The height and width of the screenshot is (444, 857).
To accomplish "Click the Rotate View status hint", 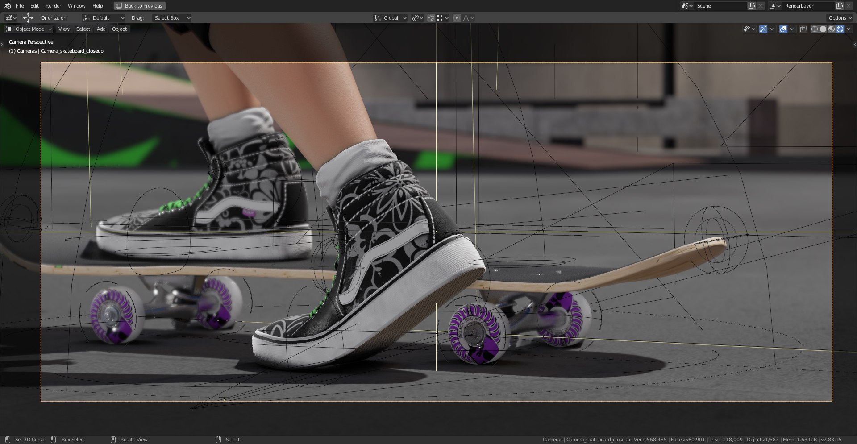I will [134, 440].
